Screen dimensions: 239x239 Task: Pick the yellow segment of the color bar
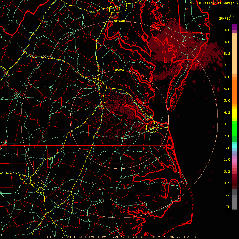234,114
